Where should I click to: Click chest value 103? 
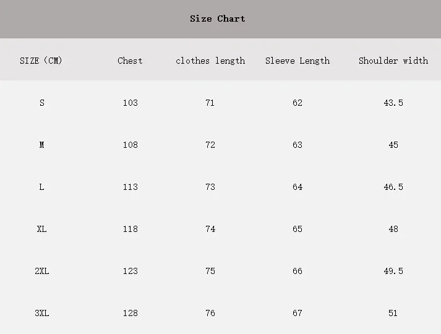(130, 103)
